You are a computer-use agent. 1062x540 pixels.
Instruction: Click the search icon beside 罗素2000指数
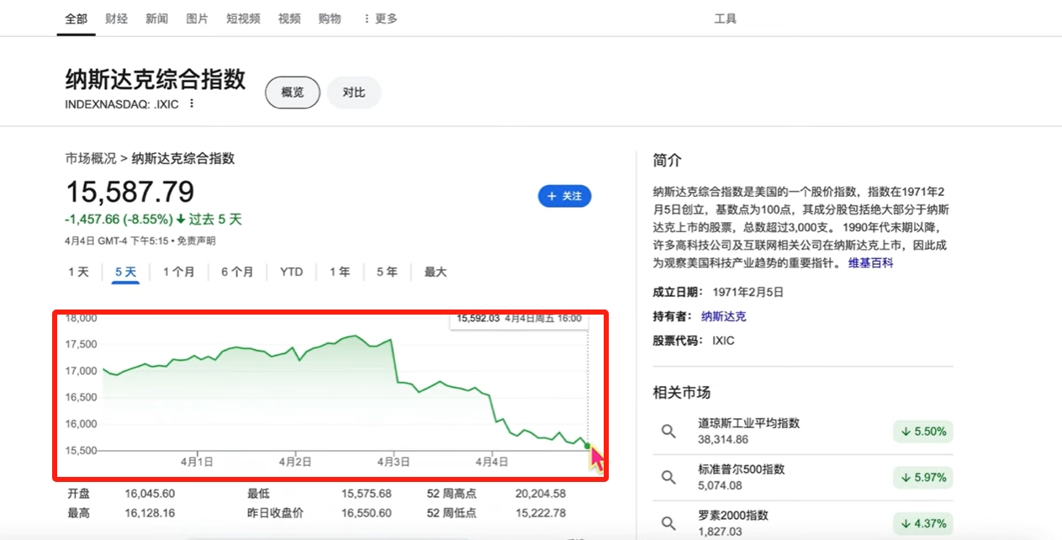pyautogui.click(x=668, y=523)
